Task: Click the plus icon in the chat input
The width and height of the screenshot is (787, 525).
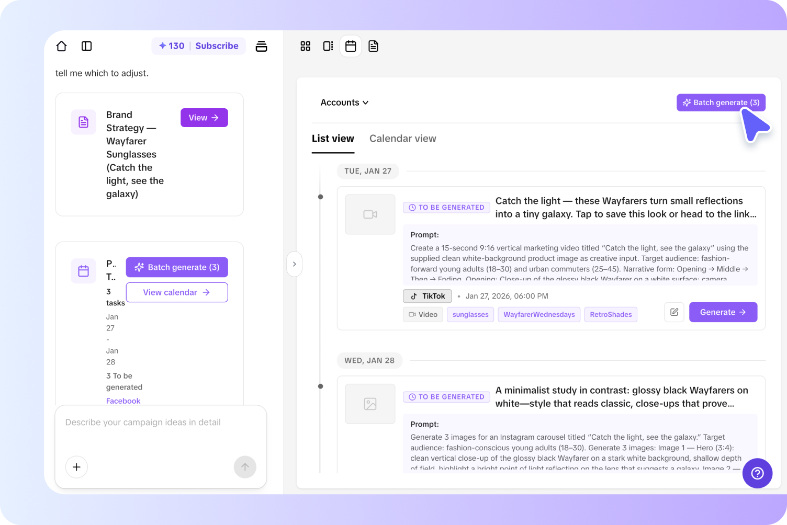Action: coord(76,467)
